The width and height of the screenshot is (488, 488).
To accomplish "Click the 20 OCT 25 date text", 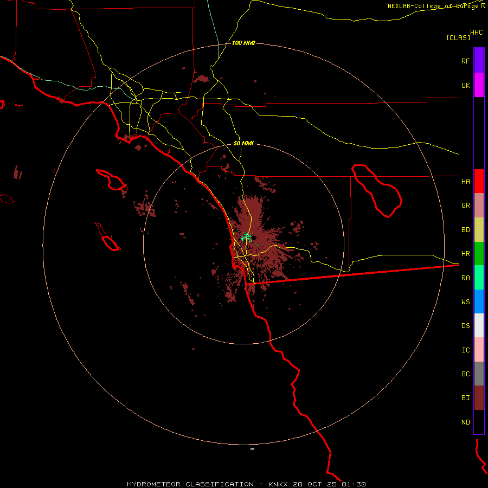I will 315,484.
